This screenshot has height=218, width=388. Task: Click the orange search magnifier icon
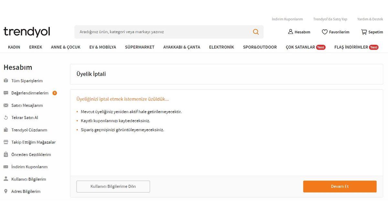pyautogui.click(x=255, y=31)
